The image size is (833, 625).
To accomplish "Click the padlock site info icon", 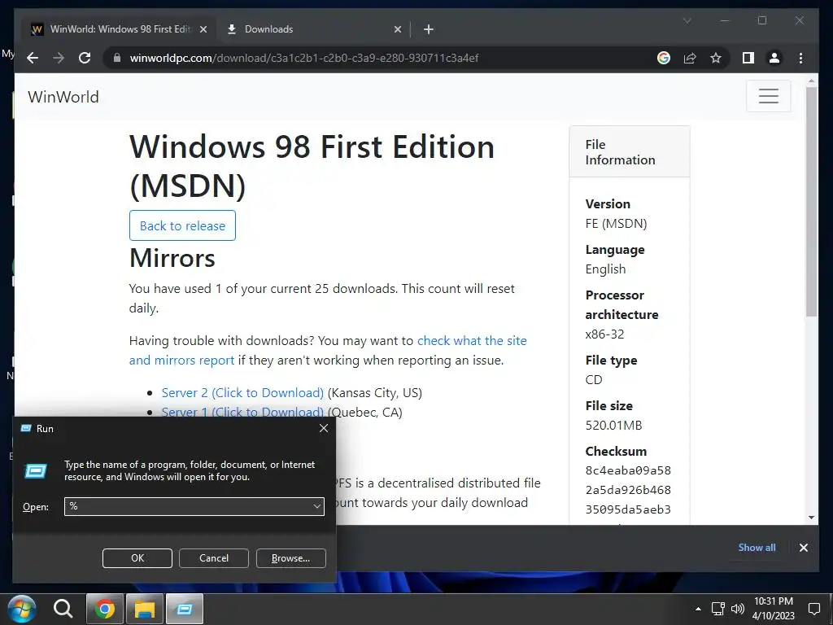I will [x=117, y=58].
